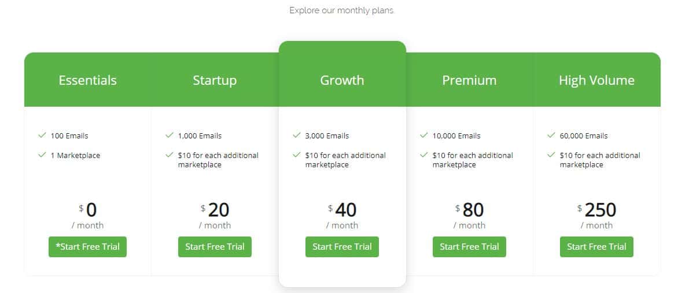Select the Startup plan header

click(215, 80)
